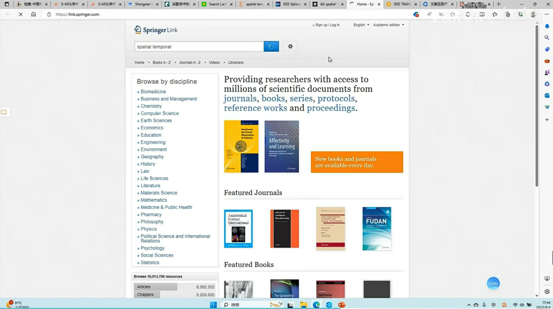
Task: Click the SpringerLink logo
Action: [156, 30]
